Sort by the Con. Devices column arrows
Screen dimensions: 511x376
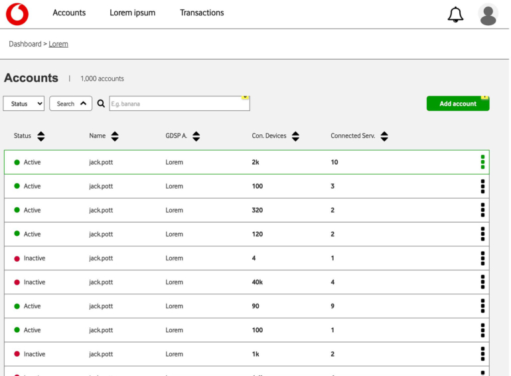[295, 136]
